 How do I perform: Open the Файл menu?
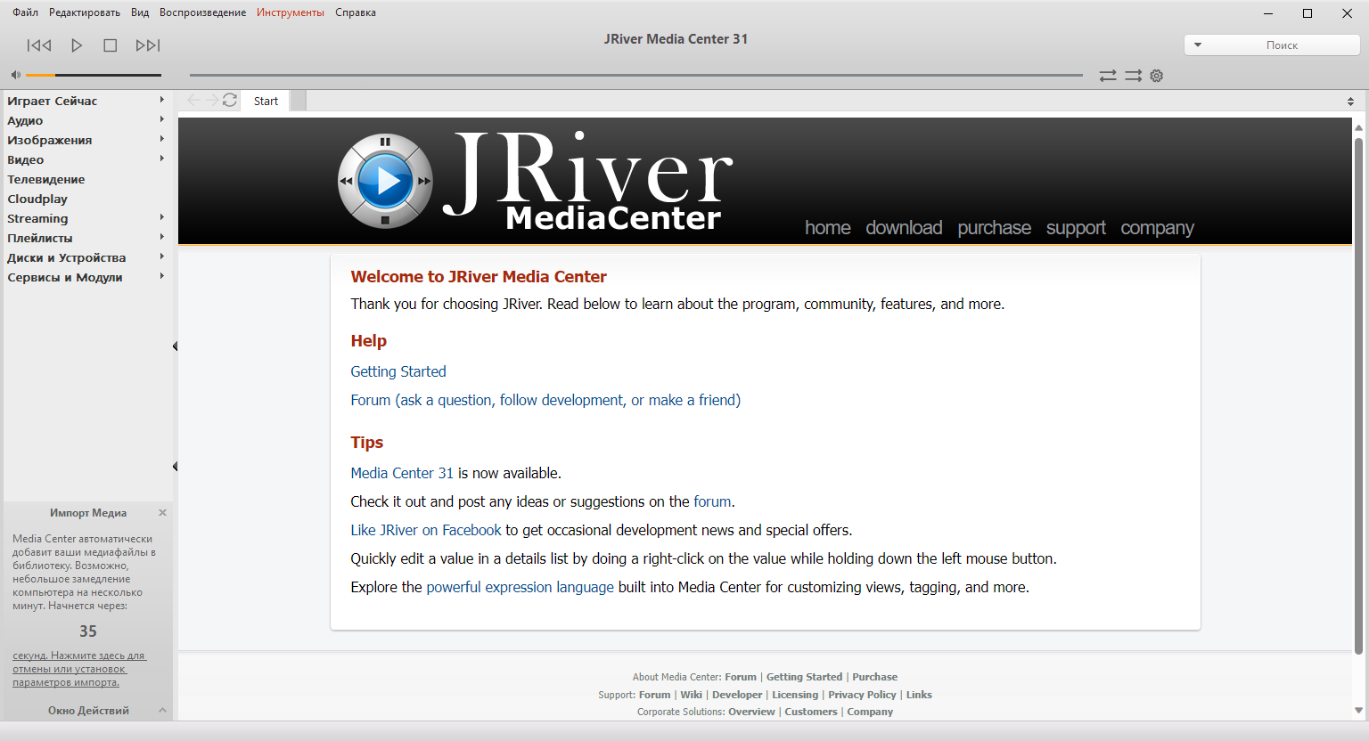coord(25,12)
